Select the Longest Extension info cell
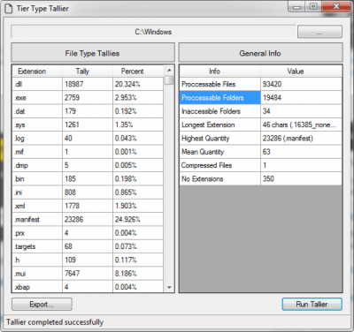The image size is (354, 332). click(219, 124)
